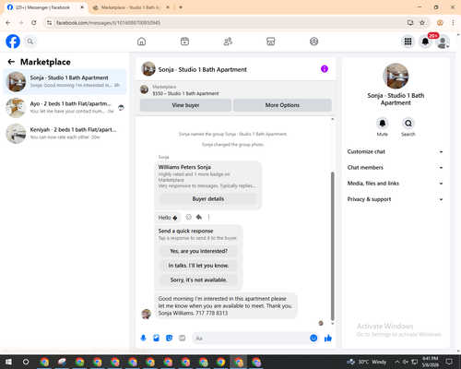461x369 pixels.
Task: Reply to the Hello message arrow icon
Action: tap(199, 217)
